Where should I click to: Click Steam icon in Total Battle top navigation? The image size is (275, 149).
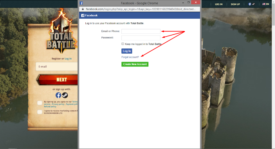pos(254,4)
